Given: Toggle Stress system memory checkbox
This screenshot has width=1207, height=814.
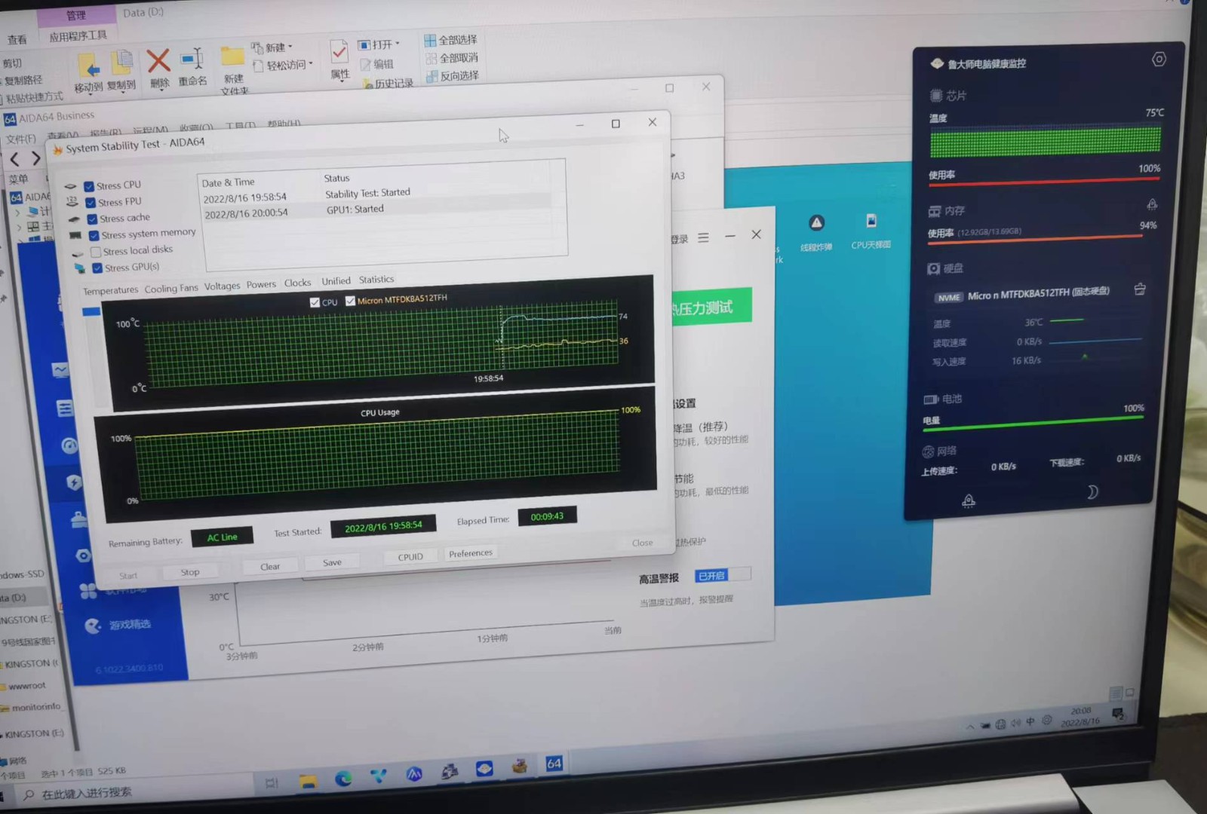Looking at the screenshot, I should pos(94,236).
